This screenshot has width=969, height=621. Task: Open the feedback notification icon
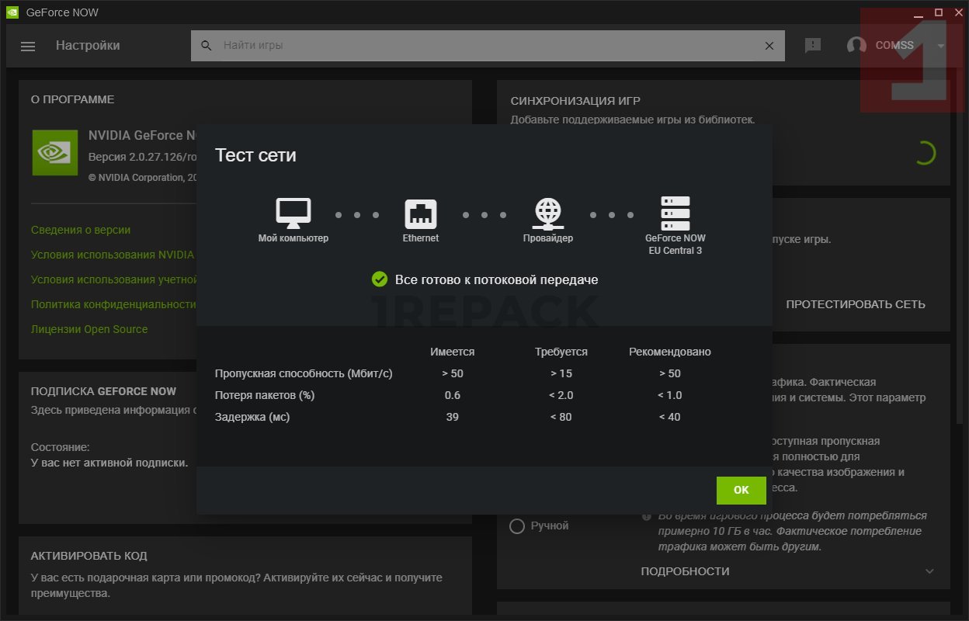pos(813,46)
